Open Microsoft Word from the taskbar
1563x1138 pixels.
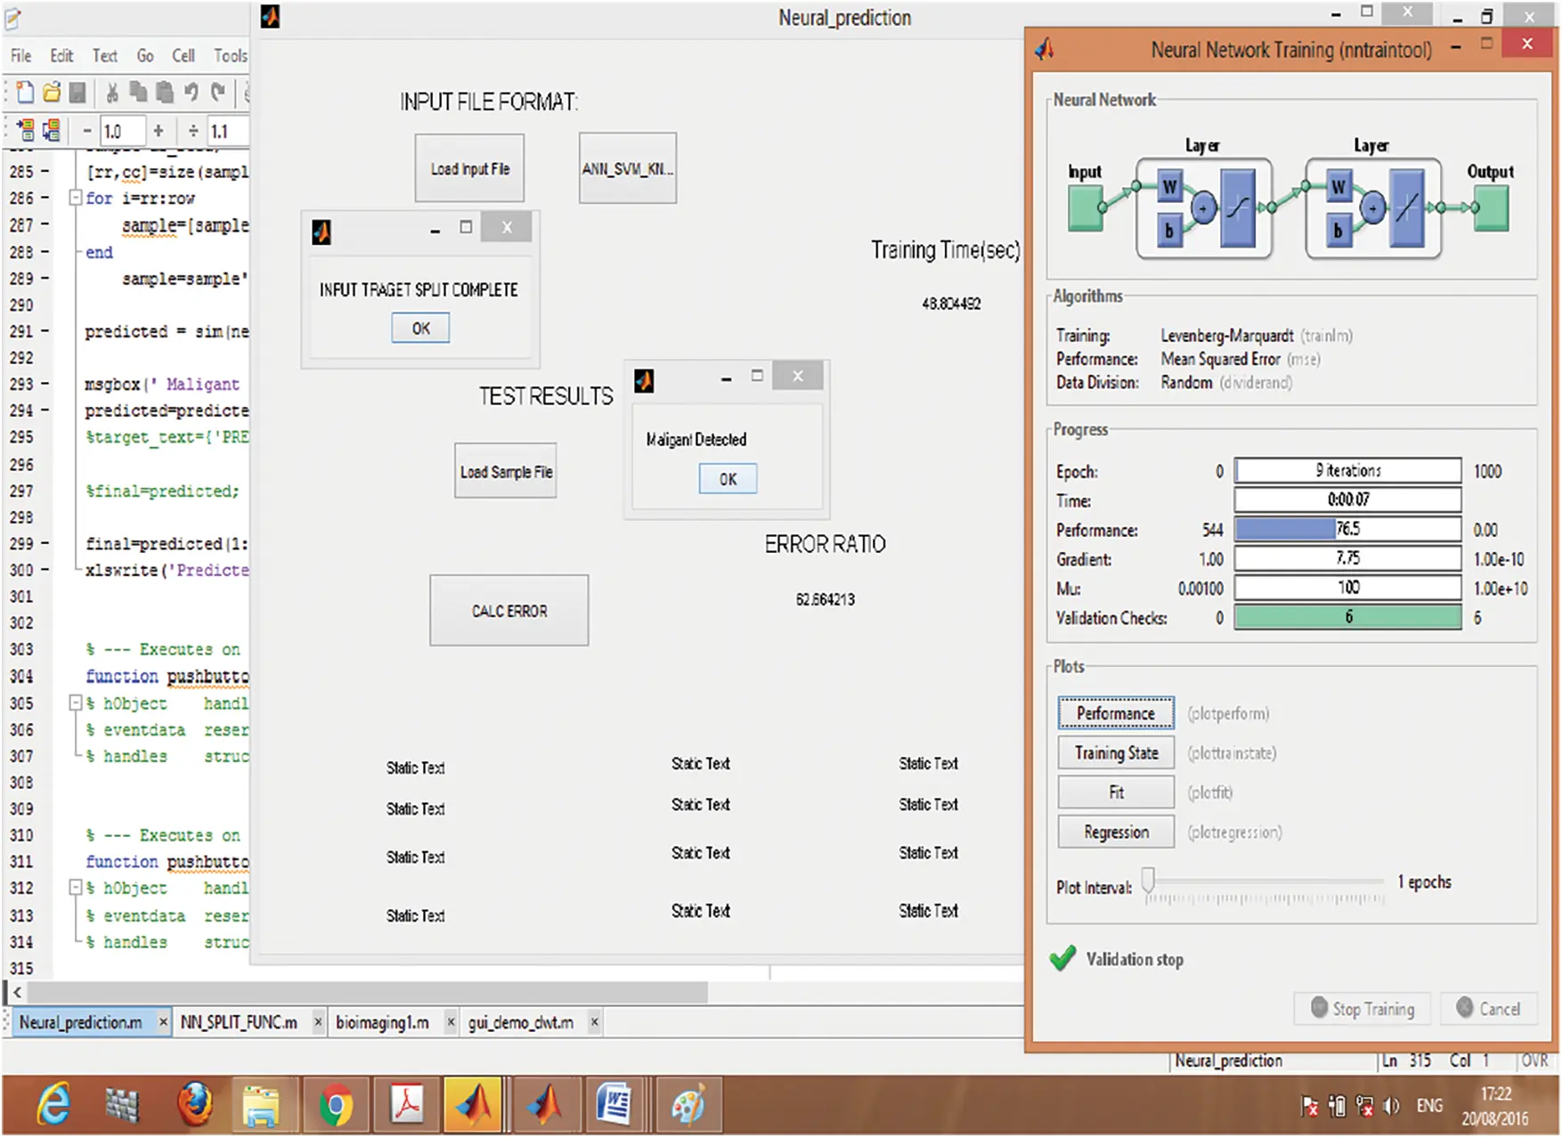point(615,1105)
